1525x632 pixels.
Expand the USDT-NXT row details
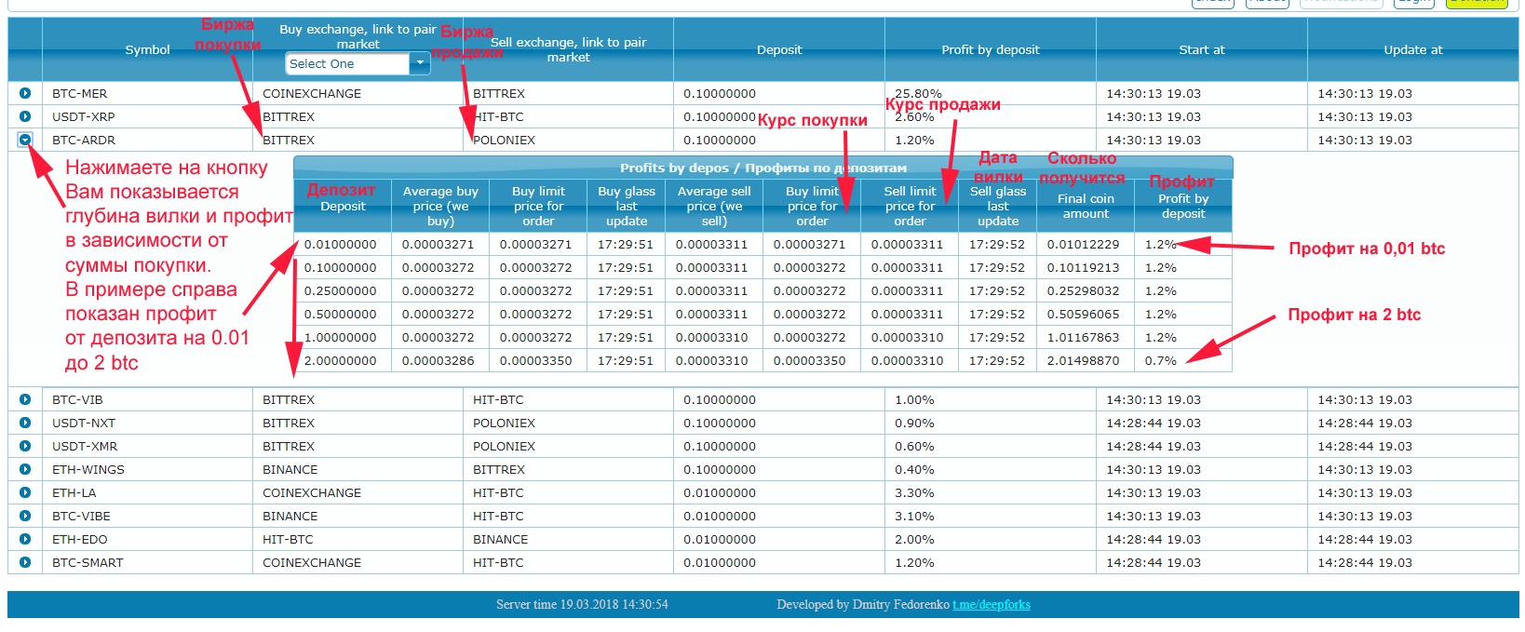click(25, 423)
